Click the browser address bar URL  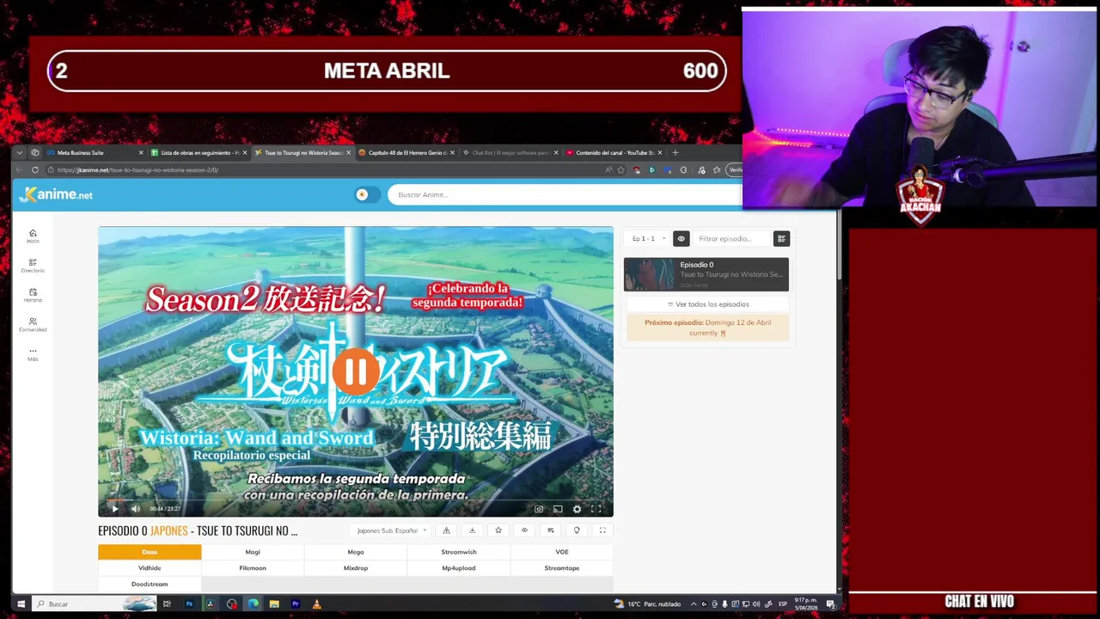[137, 170]
